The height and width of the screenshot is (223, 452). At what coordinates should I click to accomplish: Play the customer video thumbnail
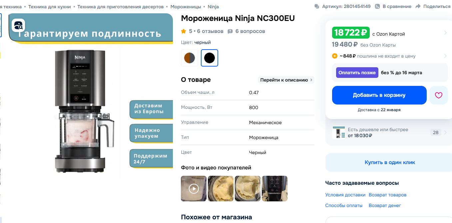pos(194,189)
